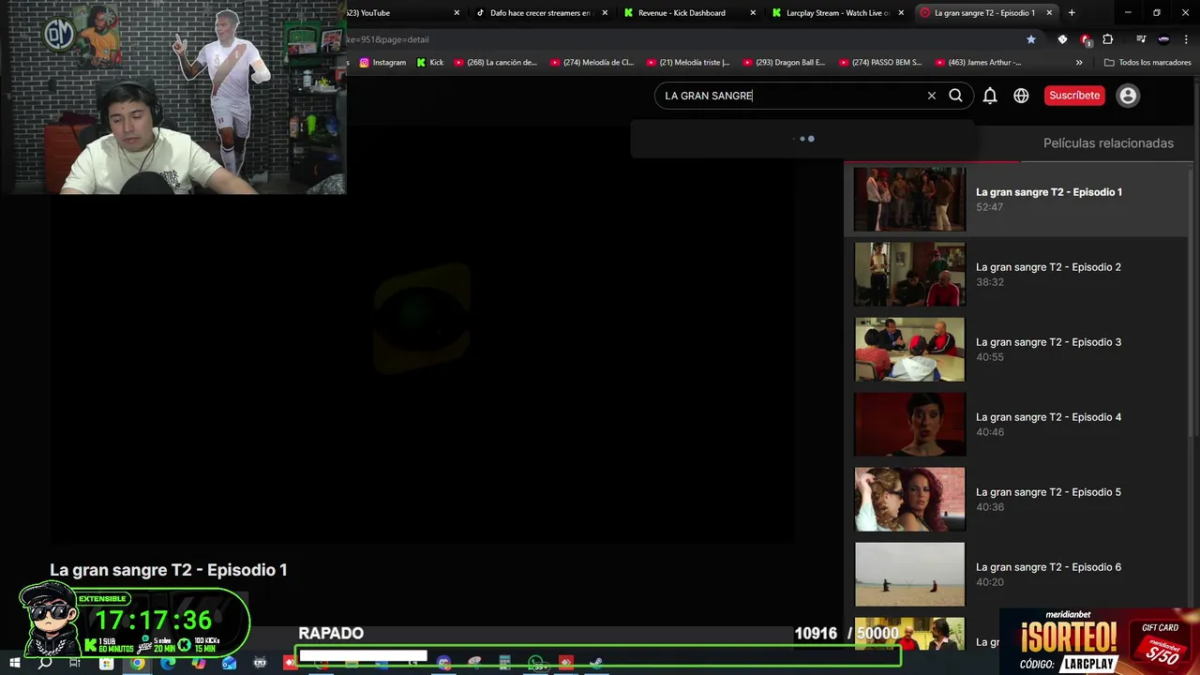This screenshot has height=675, width=1200.
Task: Close the La gran sangre T2 tab
Action: (x=1049, y=13)
